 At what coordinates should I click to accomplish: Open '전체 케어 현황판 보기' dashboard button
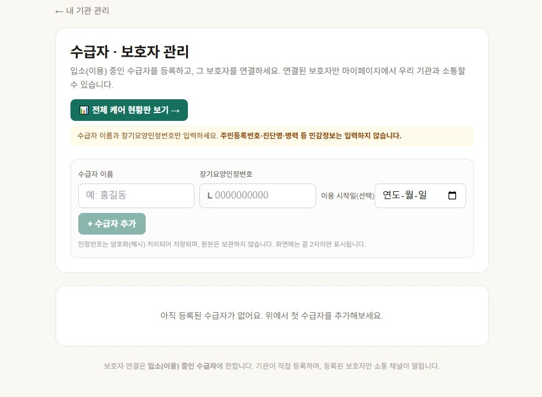(x=129, y=110)
